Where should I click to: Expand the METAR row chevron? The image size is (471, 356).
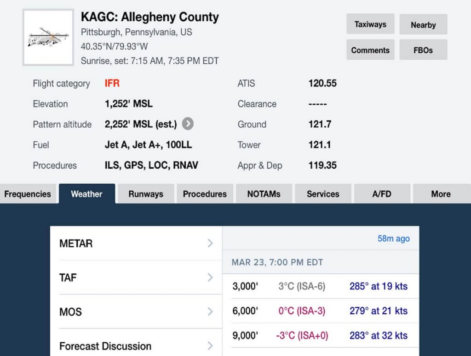pos(210,243)
